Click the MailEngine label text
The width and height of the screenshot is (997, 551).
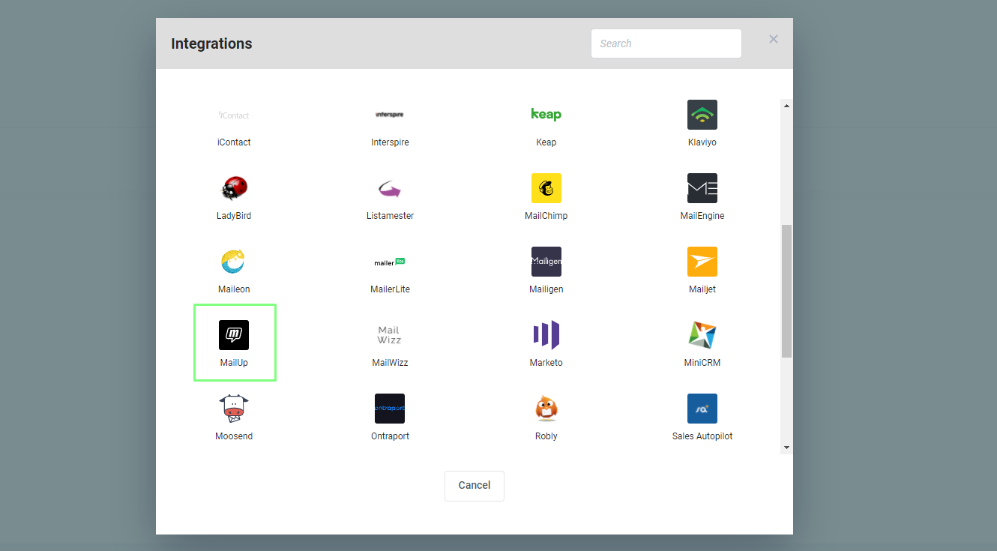coord(702,216)
